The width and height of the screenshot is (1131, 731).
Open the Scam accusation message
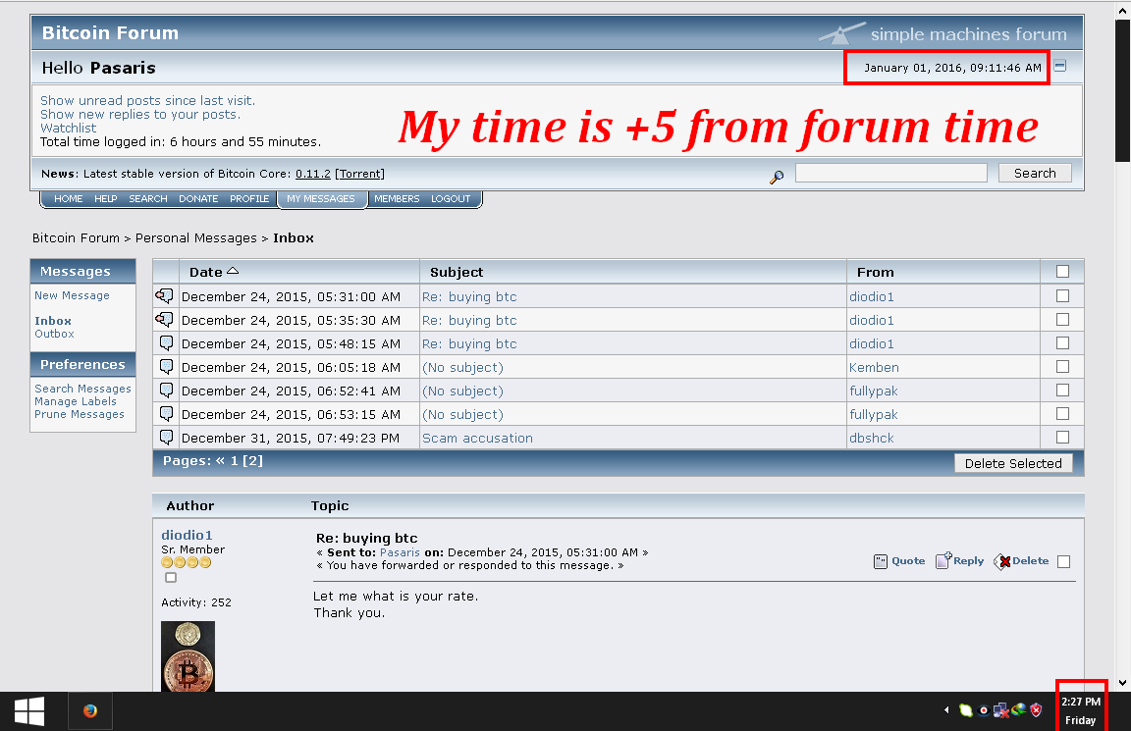tap(477, 439)
